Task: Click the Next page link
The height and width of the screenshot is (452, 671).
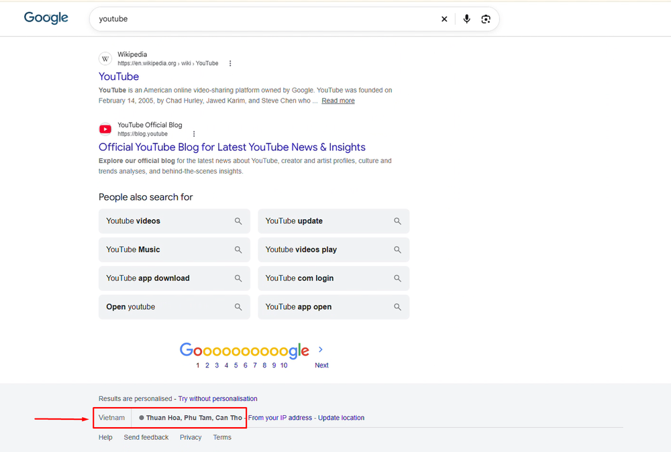Action: 321,365
